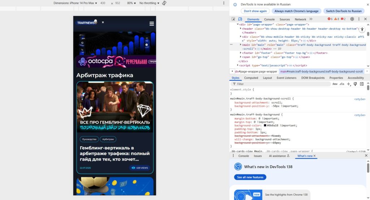Image resolution: width=370 pixels, height=200 pixels.
Task: Open the hamburger menu on the TraffNews page
Action: point(152,23)
